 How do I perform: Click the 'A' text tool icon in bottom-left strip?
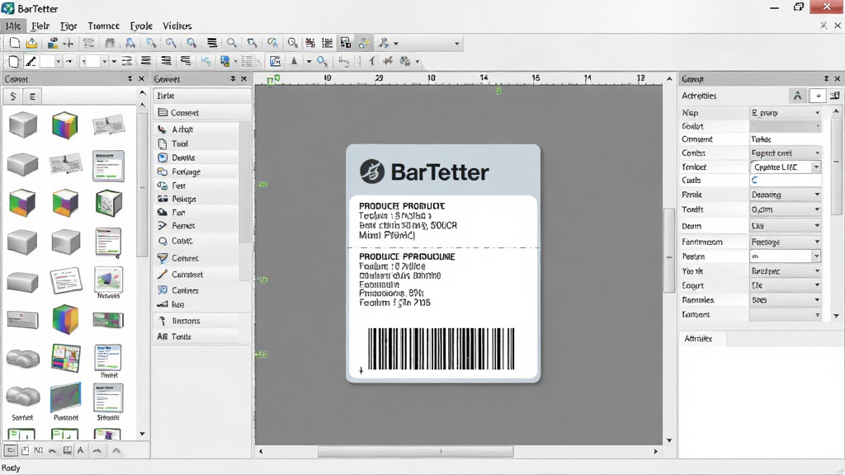click(x=81, y=450)
